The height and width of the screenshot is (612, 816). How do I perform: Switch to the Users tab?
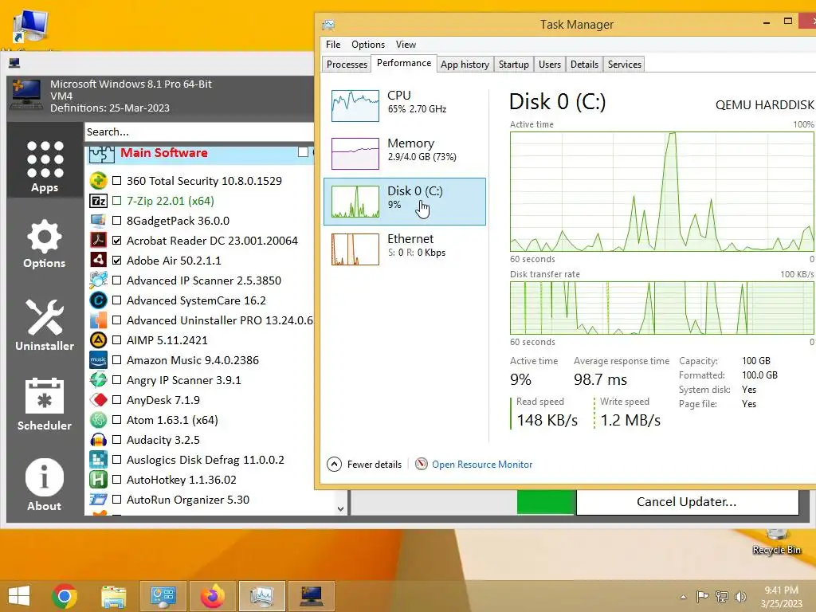tap(550, 64)
